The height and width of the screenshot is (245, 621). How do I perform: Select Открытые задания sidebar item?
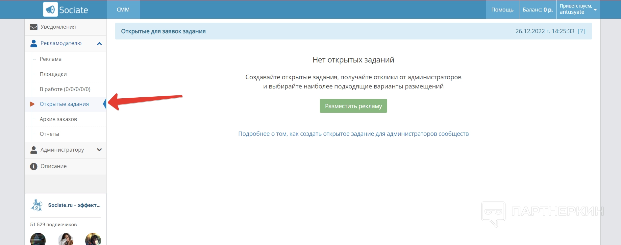point(65,104)
